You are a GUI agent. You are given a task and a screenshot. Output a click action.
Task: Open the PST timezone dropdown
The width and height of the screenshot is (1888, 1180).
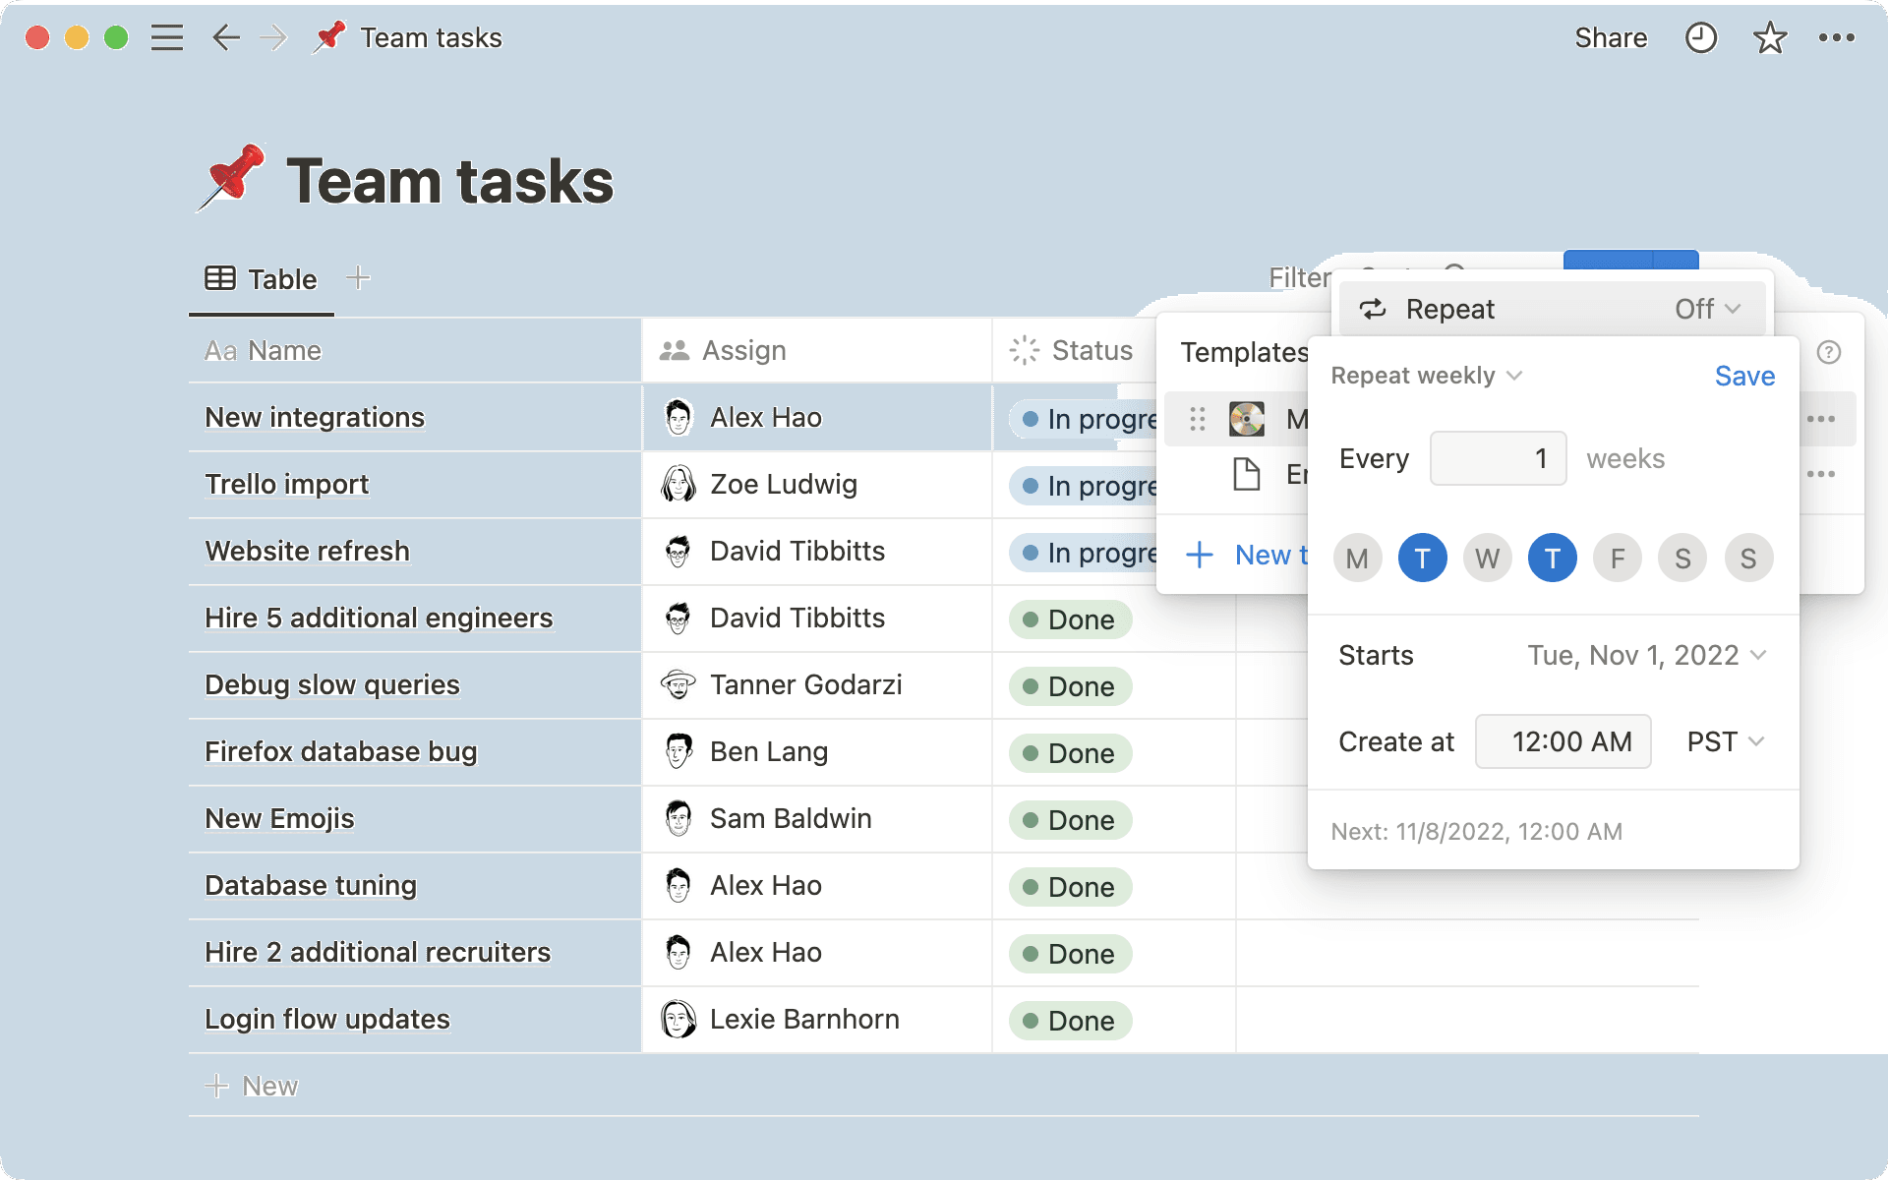click(1723, 741)
